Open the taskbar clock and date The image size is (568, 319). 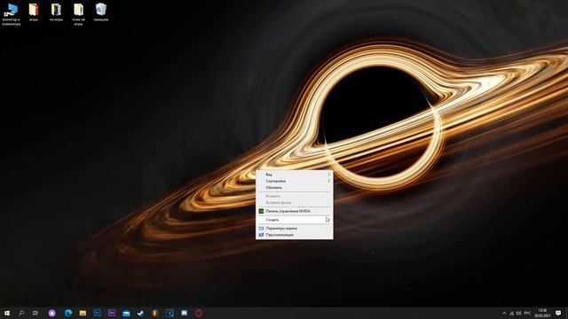click(x=542, y=313)
